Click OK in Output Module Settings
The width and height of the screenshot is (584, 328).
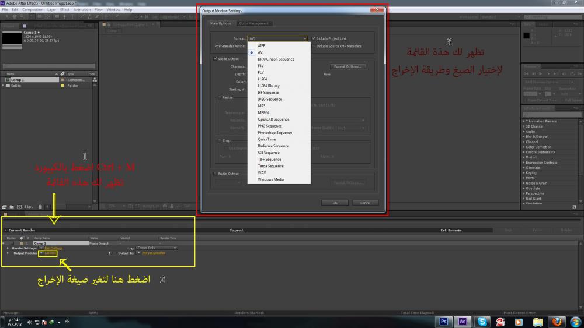[335, 203]
